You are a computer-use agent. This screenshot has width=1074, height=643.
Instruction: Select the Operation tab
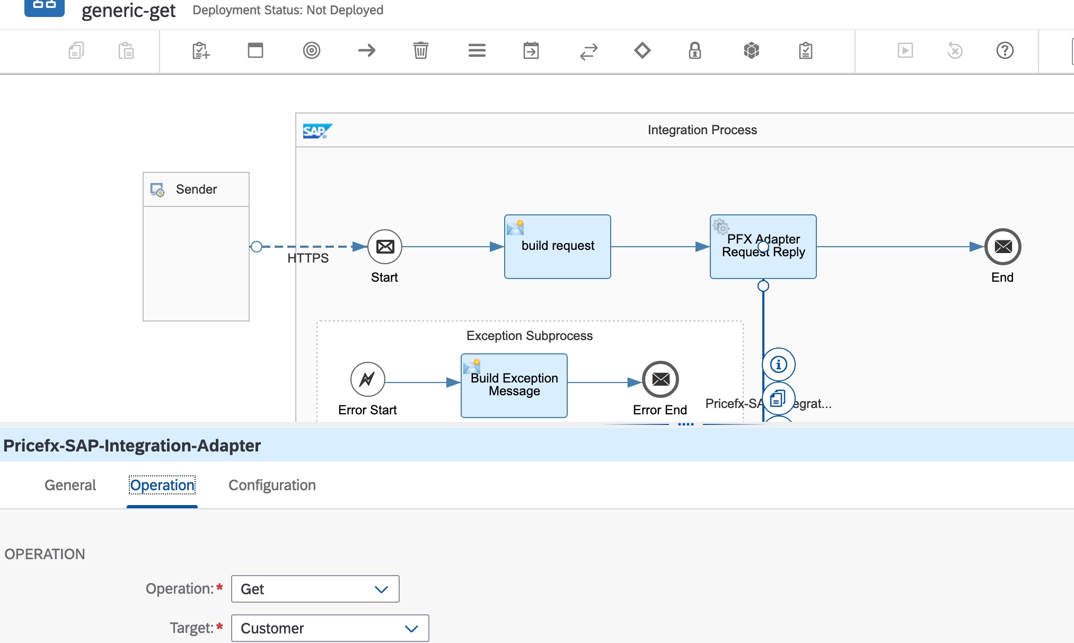162,485
